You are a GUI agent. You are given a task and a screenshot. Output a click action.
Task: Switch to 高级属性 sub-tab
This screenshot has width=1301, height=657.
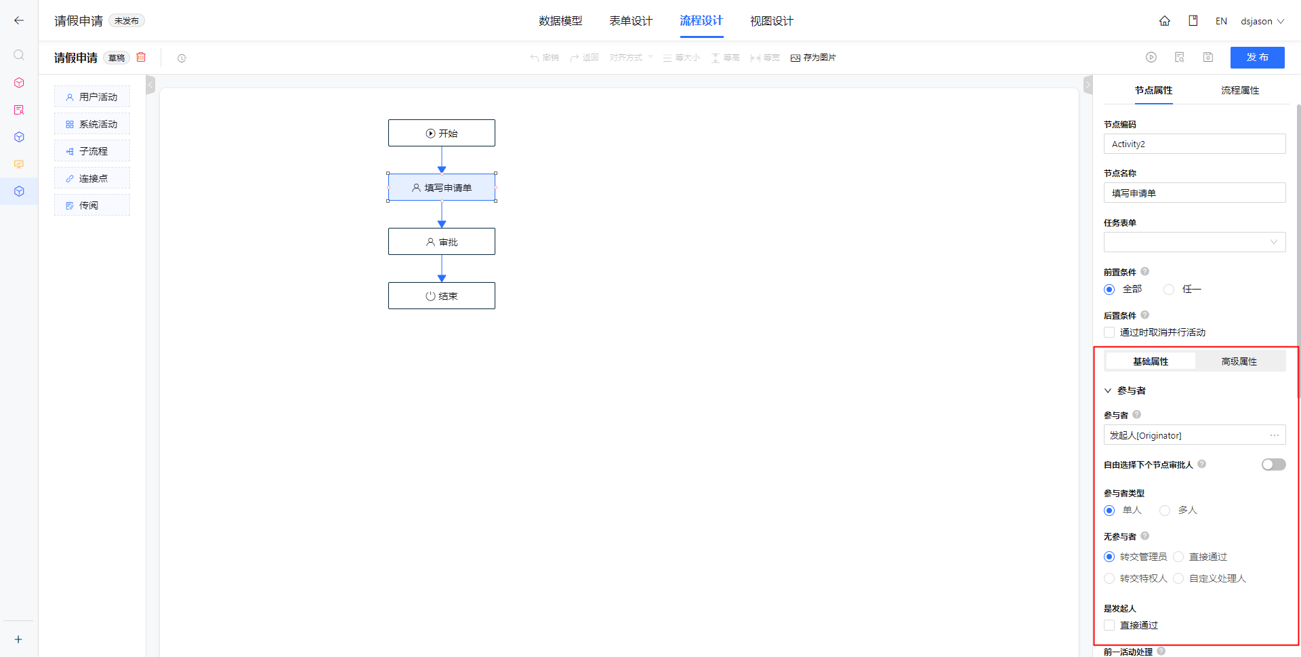click(x=1239, y=361)
